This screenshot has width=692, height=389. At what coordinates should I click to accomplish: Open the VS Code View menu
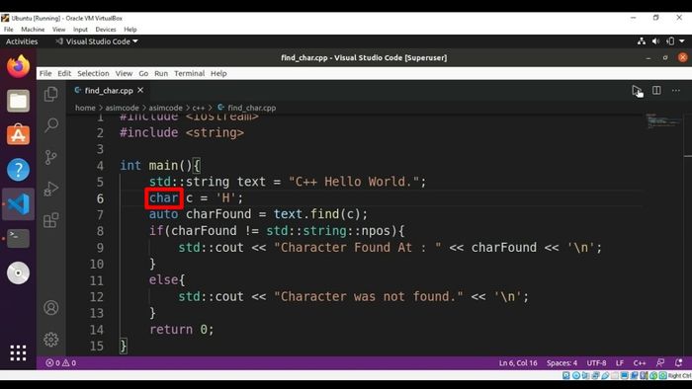click(x=124, y=74)
